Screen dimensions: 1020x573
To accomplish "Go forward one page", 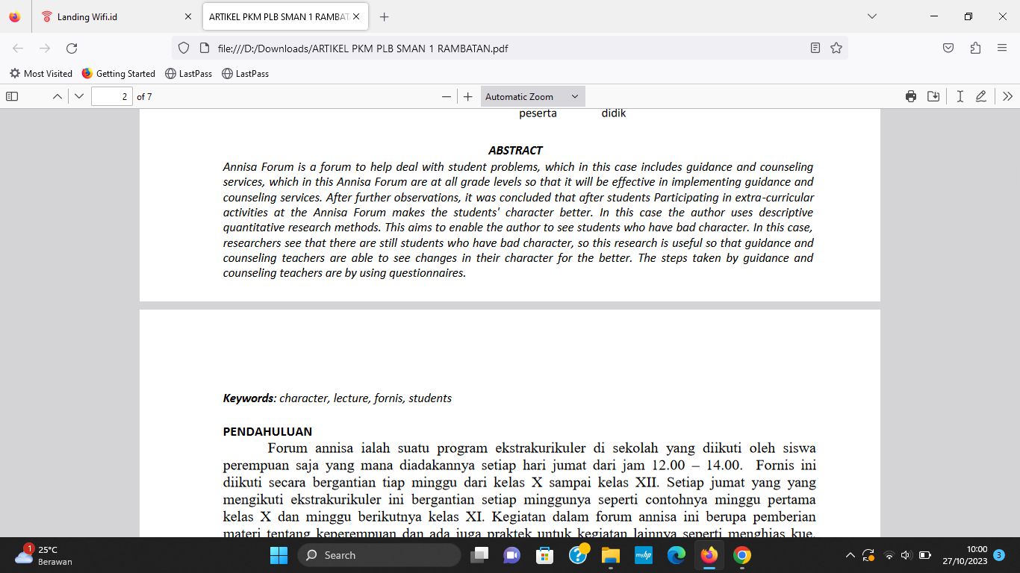I will [45, 48].
